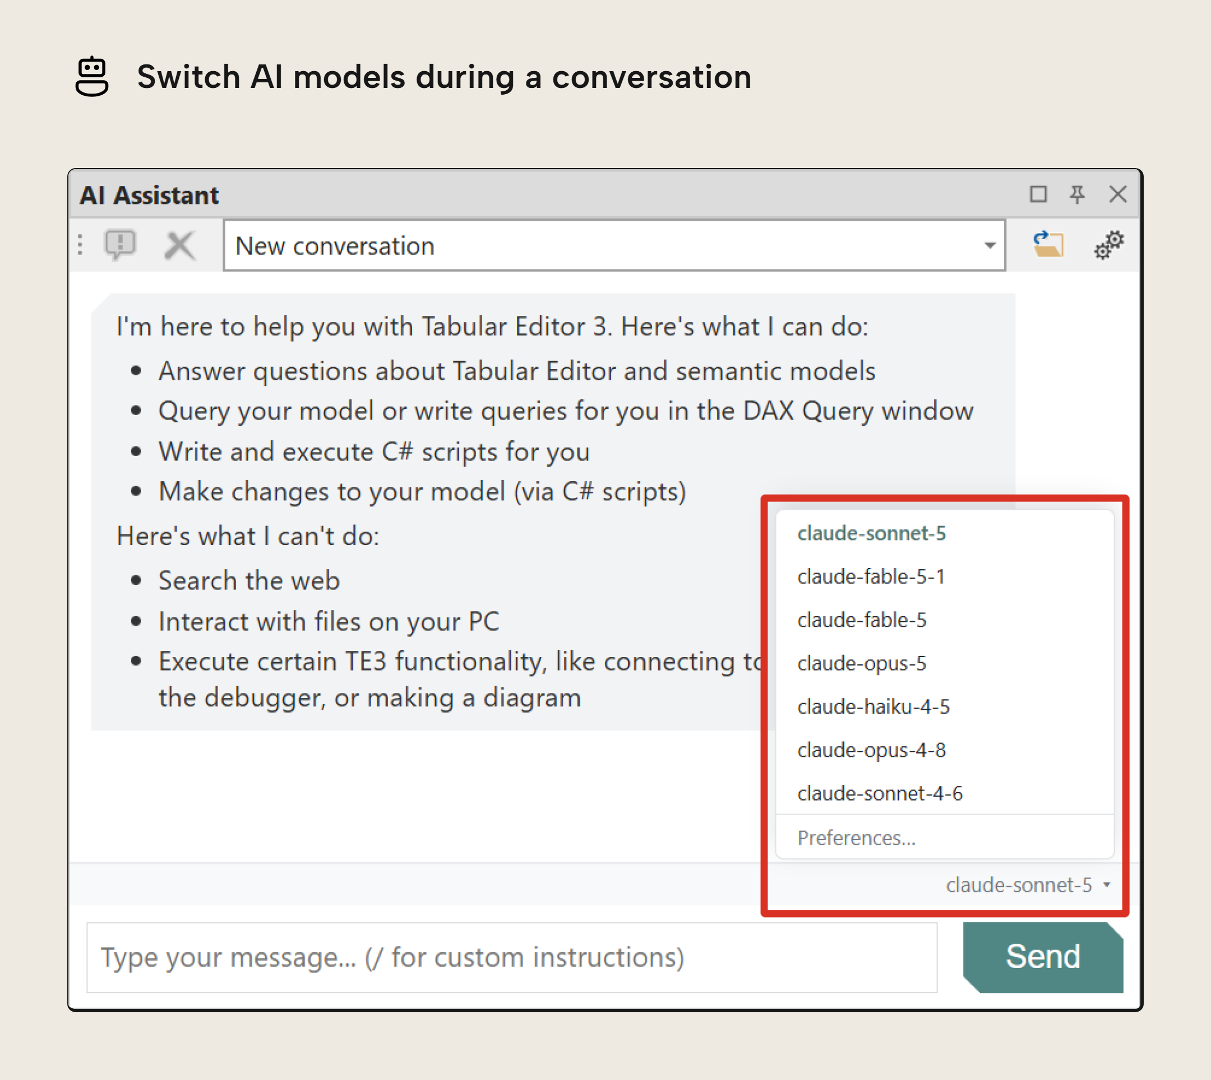
Task: Choose claude-haiku-4-5 model
Action: click(944, 706)
